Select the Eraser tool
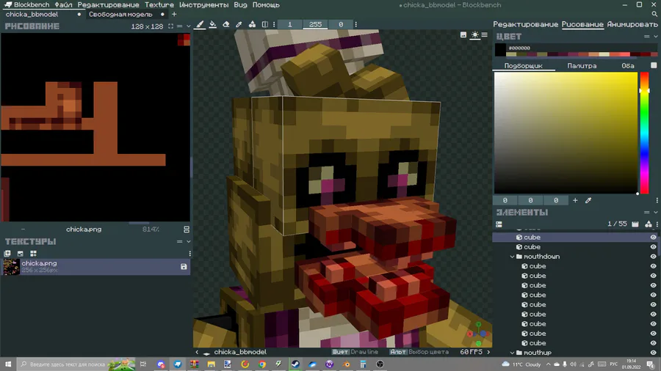661x371 pixels. pyautogui.click(x=226, y=24)
